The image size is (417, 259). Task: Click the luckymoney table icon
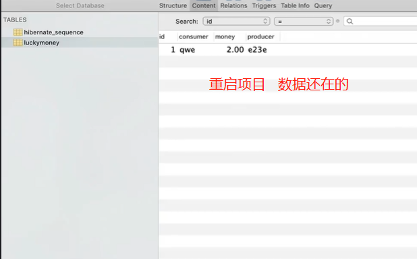tap(18, 42)
